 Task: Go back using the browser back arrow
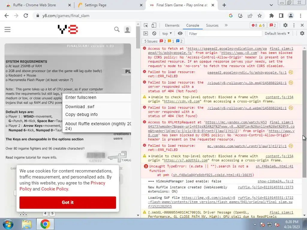pos(7,16)
